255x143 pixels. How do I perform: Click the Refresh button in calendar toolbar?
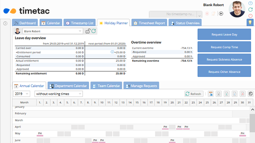pyautogui.click(x=194, y=94)
